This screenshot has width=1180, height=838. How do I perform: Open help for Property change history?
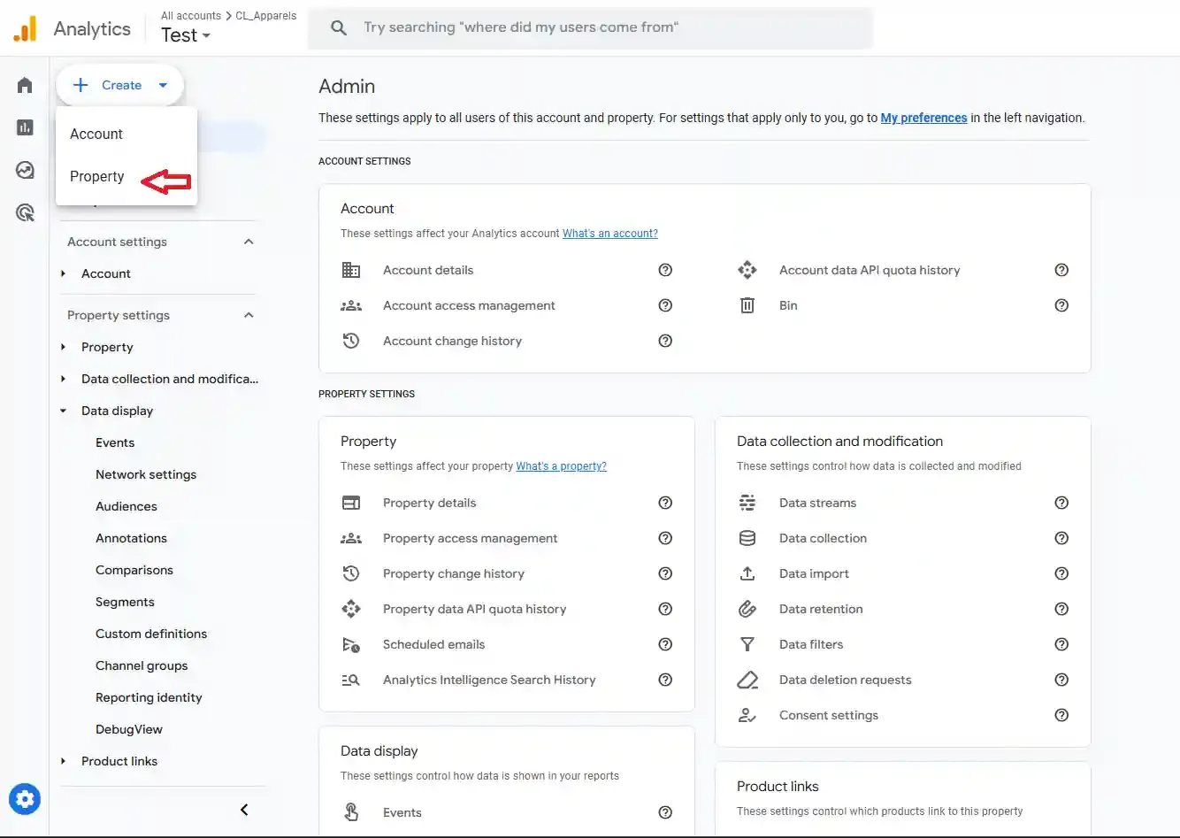pyautogui.click(x=665, y=573)
